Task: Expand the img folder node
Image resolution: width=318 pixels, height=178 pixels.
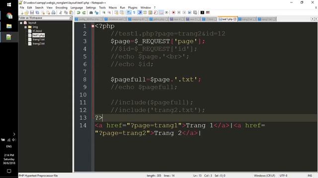Action: [x=25, y=27]
